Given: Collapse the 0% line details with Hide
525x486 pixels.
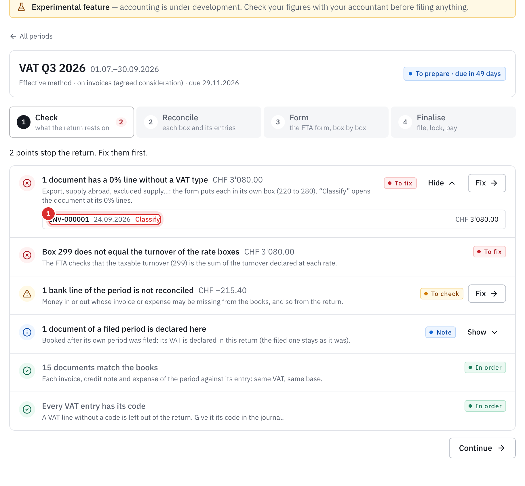Looking at the screenshot, I should click(442, 183).
